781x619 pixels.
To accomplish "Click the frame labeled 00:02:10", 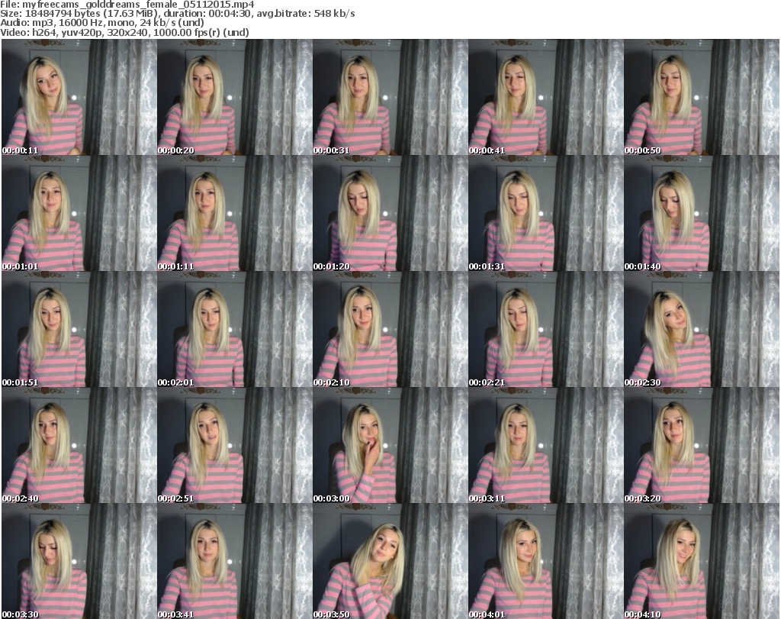I will 390,330.
